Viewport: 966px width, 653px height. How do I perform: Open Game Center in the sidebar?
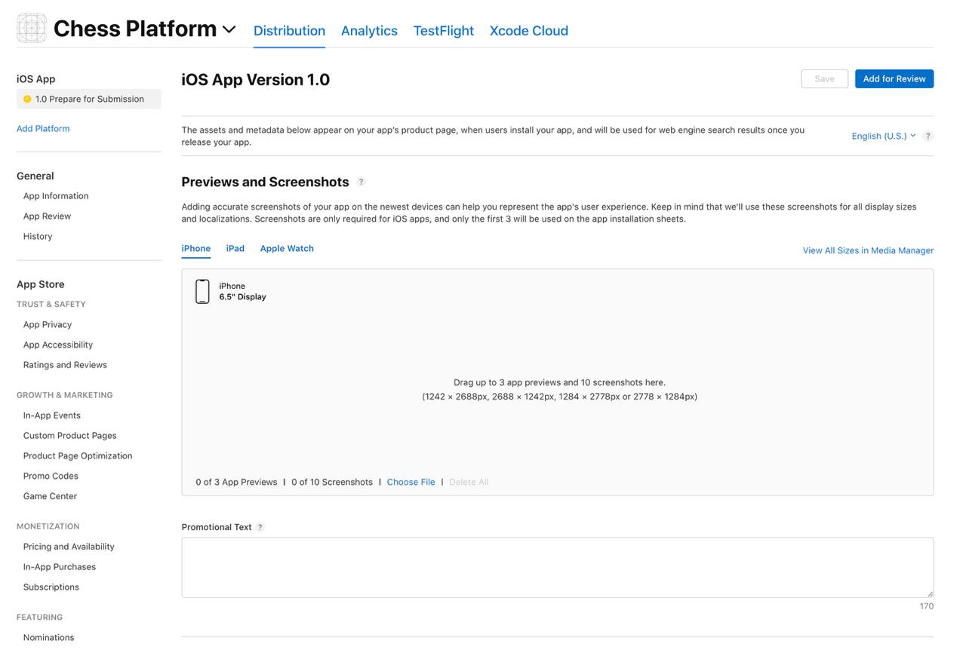50,496
